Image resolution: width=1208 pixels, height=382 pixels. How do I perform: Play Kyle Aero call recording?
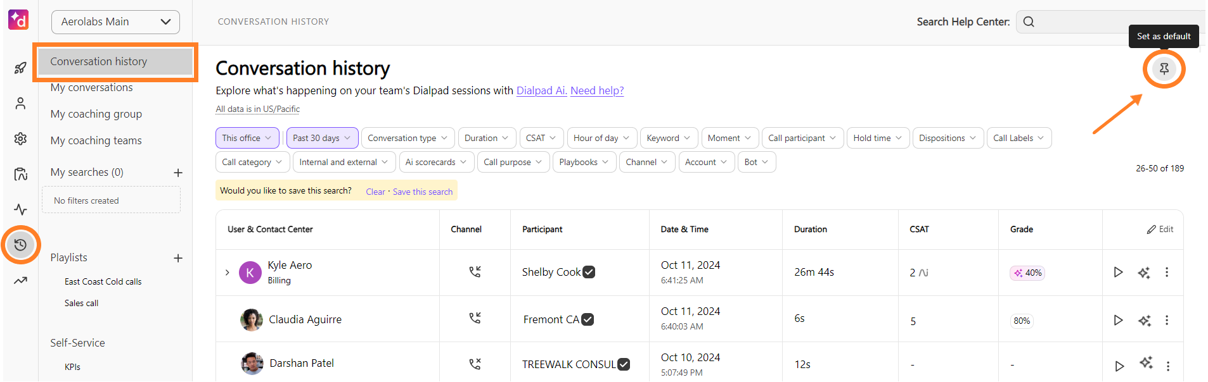[x=1118, y=272]
